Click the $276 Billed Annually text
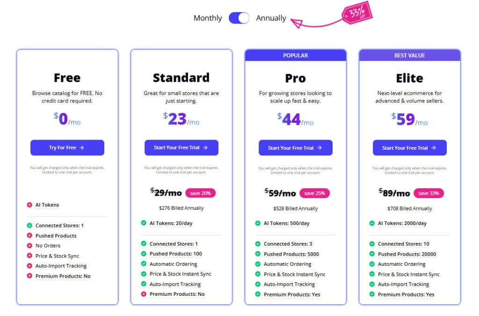Viewport: 479px width, 316px height. 181,208
